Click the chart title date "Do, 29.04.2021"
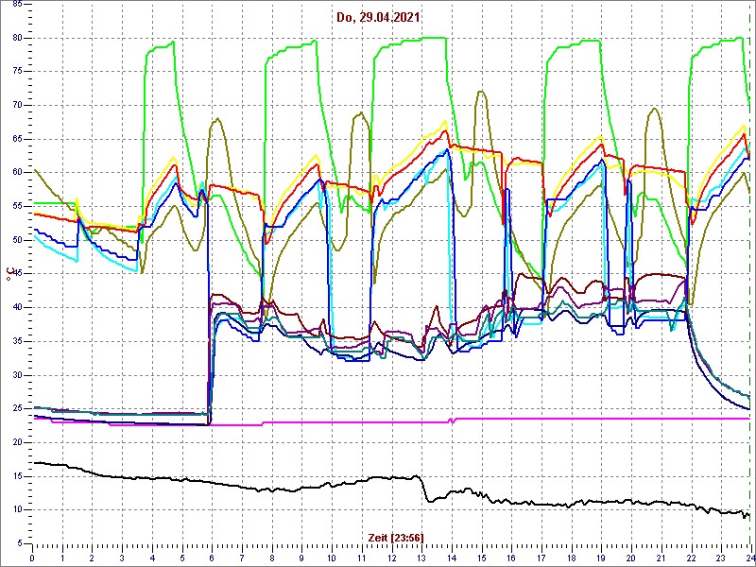This screenshot has height=567, width=756. tap(378, 17)
